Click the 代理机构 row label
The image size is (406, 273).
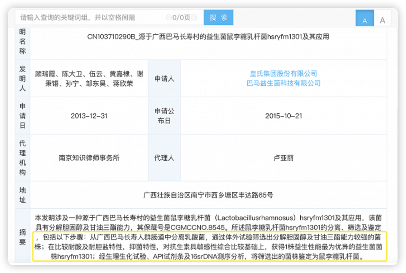(x=23, y=158)
